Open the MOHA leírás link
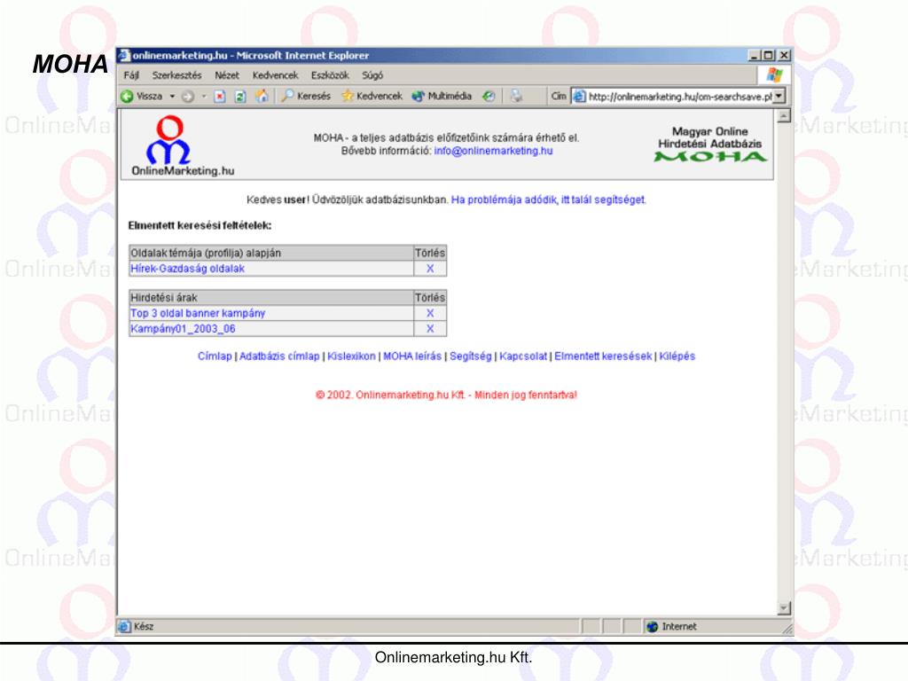This screenshot has height=681, width=908. pos(412,356)
